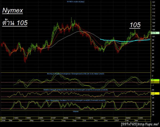160x127 pixels.
Task: Click the Oct month label
Action: pyautogui.click(x=85, y=121)
